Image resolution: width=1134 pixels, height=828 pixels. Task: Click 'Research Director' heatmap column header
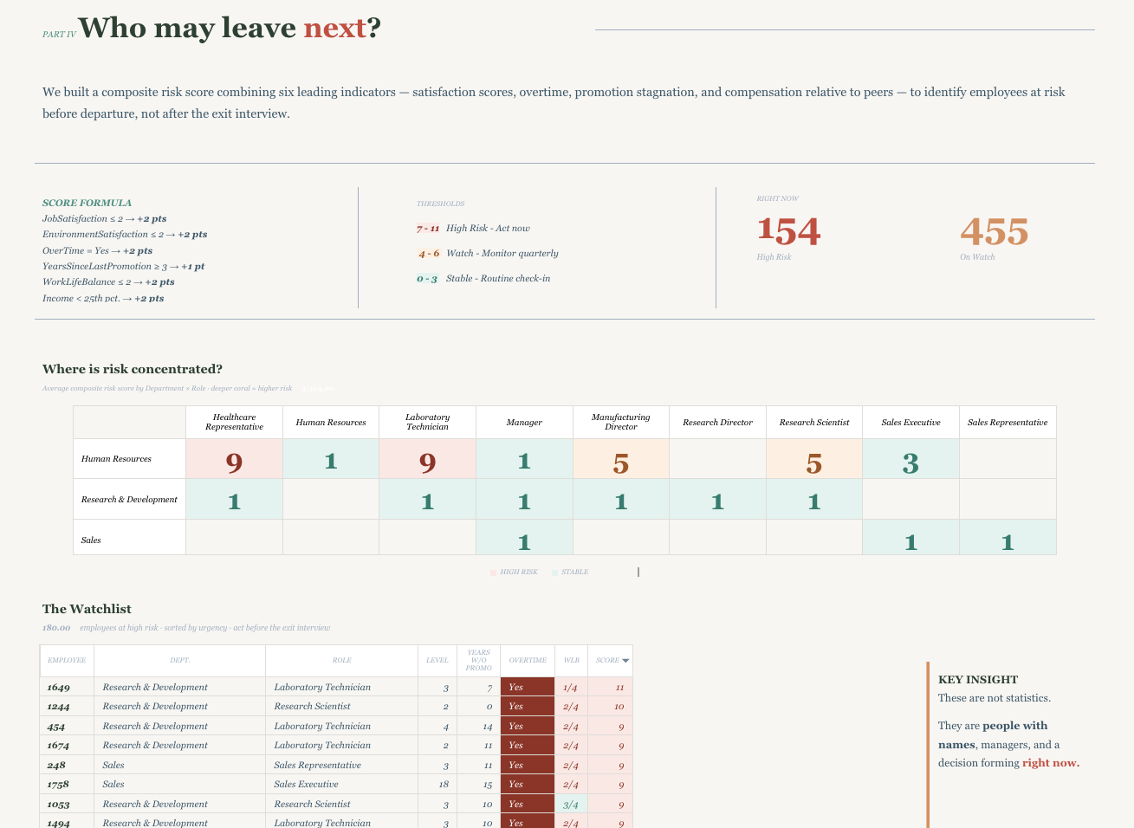(x=717, y=423)
